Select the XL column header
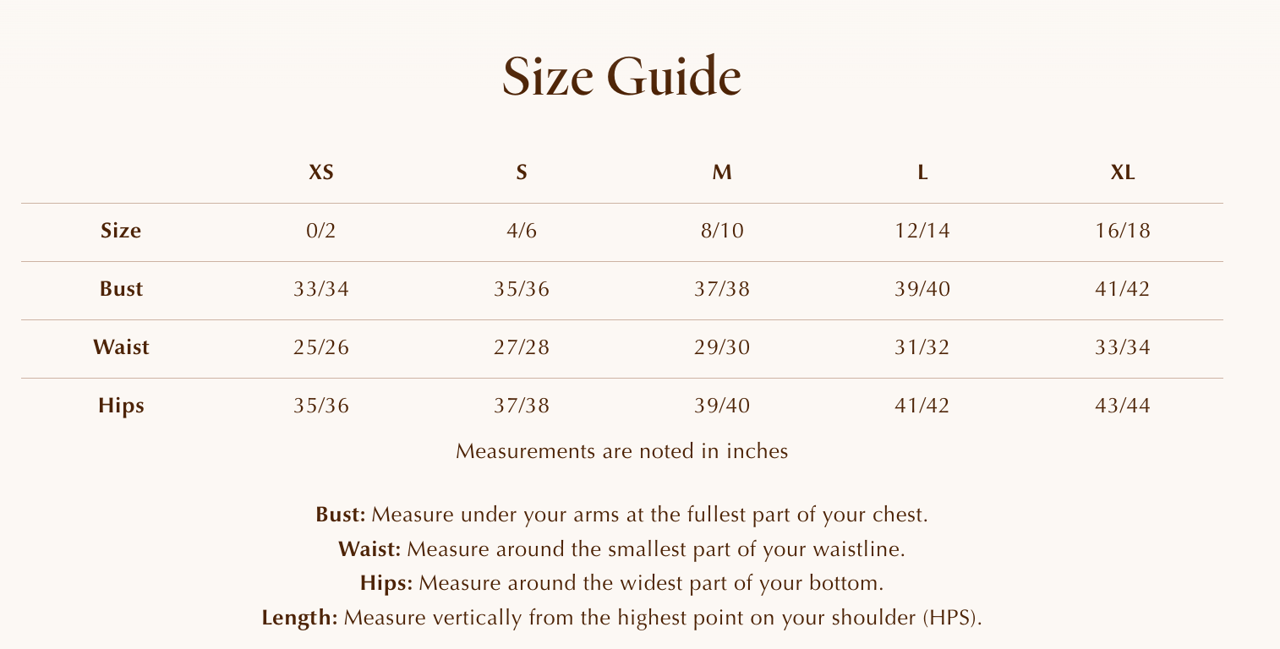1280x649 pixels. 1123,173
